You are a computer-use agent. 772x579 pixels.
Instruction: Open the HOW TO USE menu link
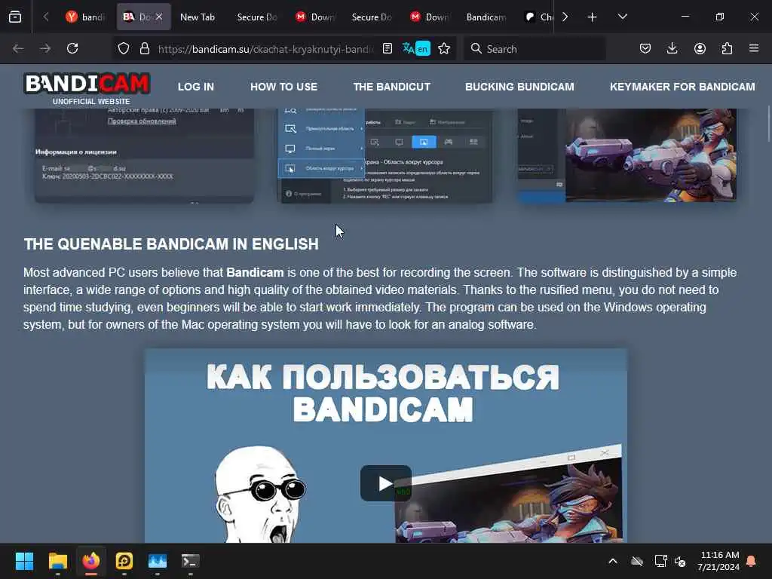click(x=283, y=87)
